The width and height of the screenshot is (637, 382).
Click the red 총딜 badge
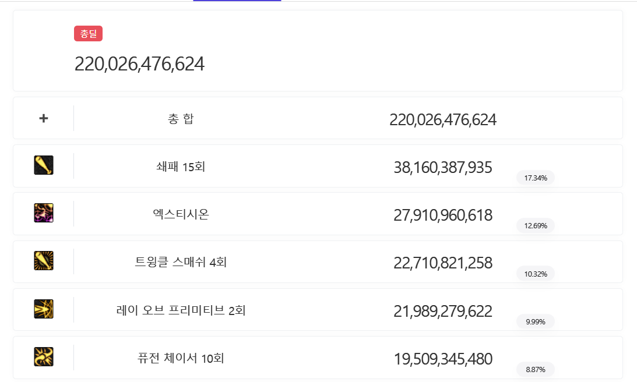88,34
